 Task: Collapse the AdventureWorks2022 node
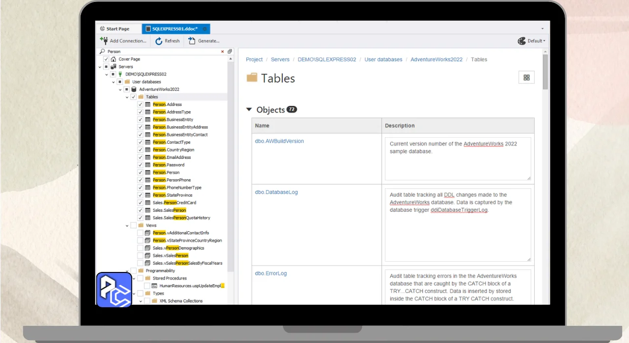click(120, 90)
